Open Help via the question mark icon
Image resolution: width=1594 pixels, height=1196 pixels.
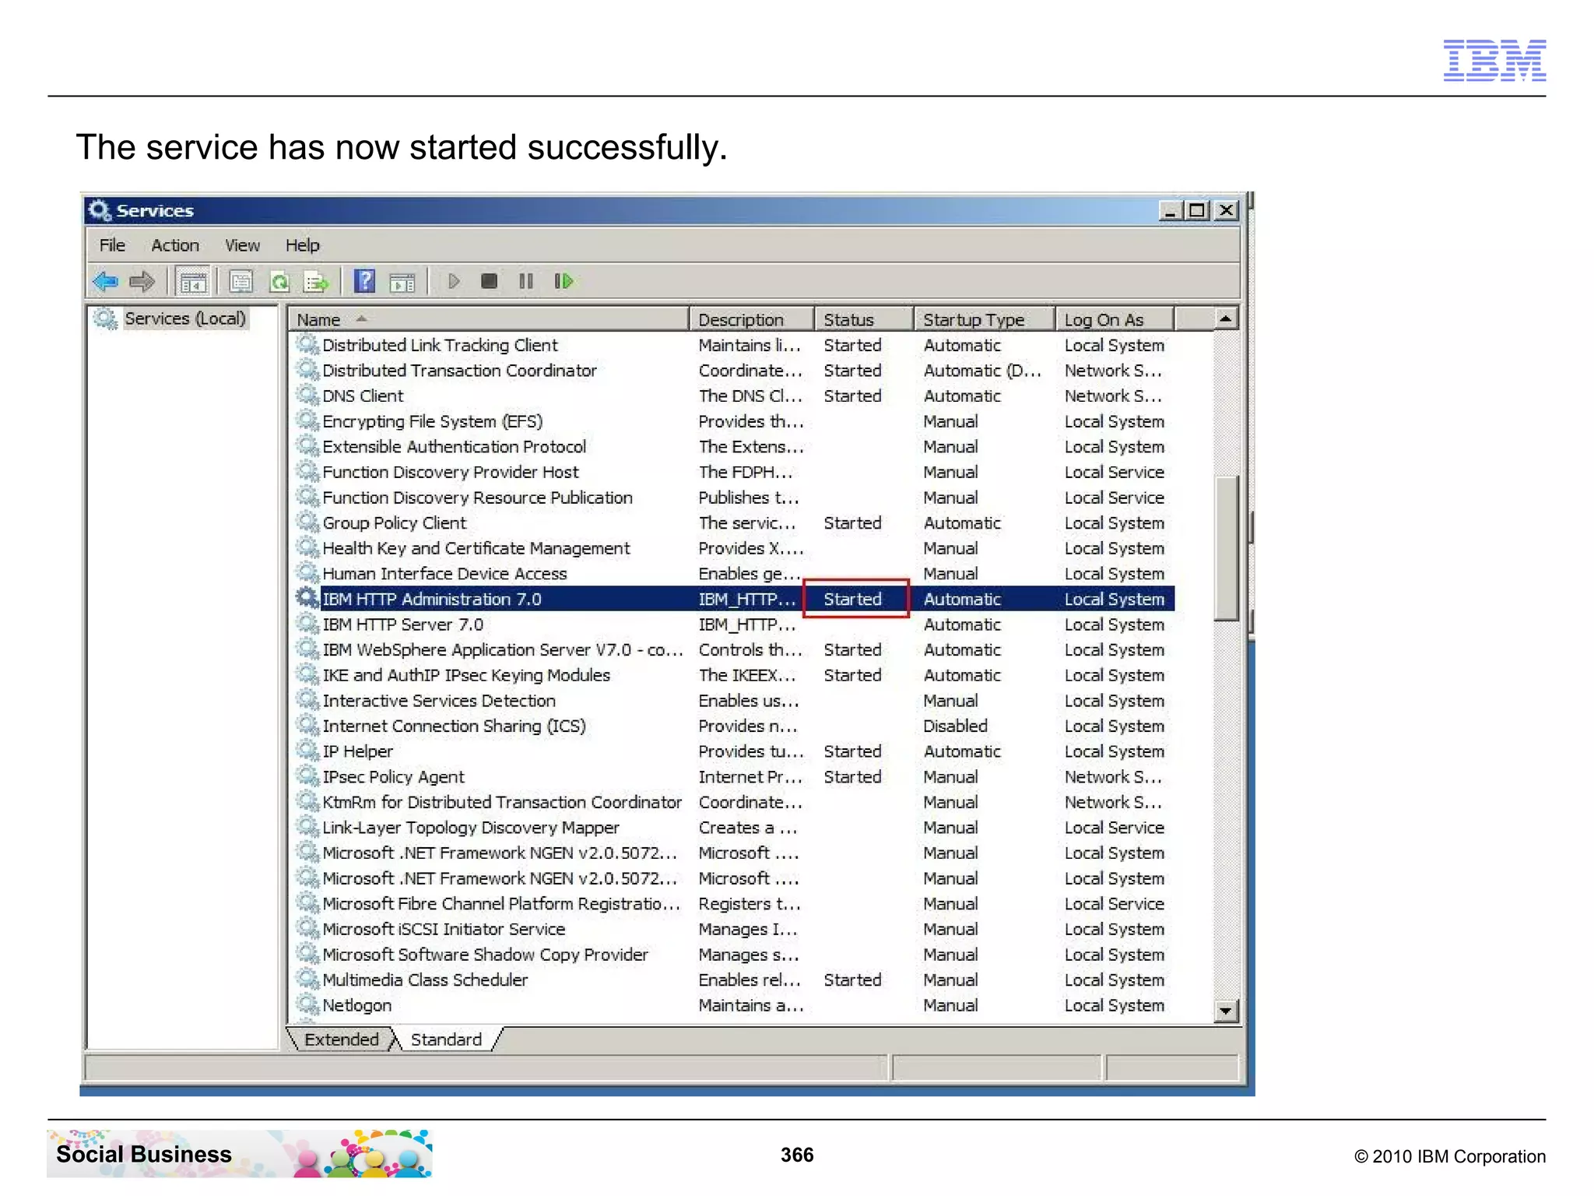coord(363,281)
